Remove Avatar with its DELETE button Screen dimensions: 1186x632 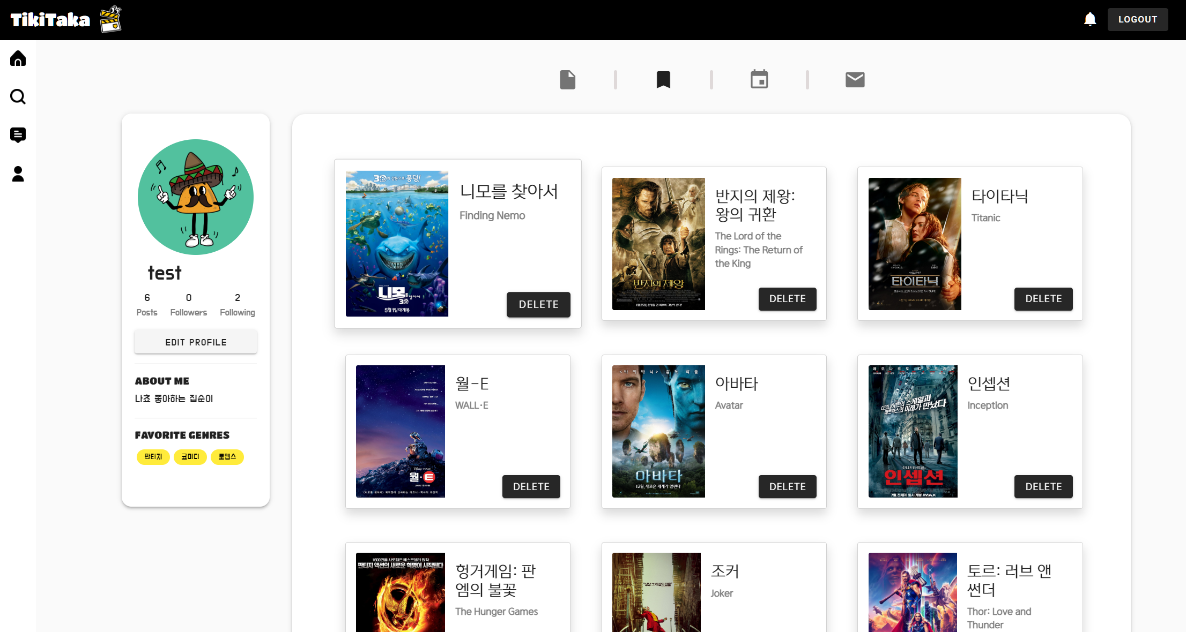click(x=787, y=486)
